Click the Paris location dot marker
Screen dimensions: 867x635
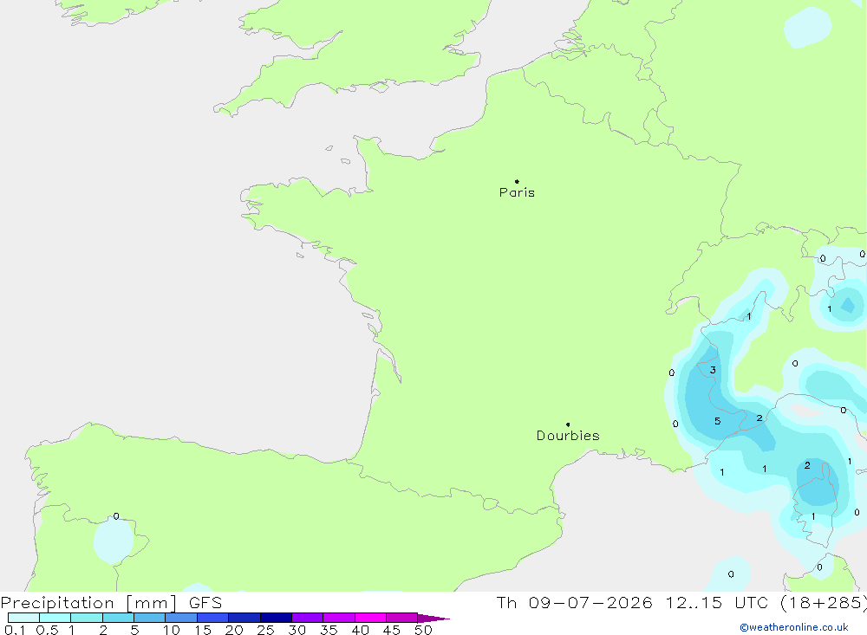(517, 181)
